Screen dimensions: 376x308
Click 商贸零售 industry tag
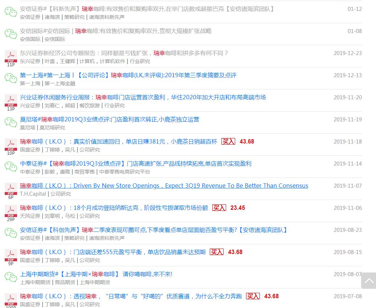pos(85,172)
